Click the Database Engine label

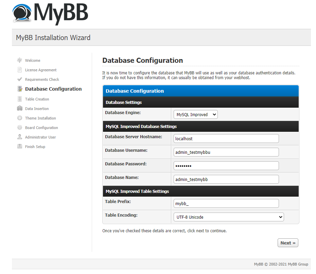pyautogui.click(x=123, y=112)
